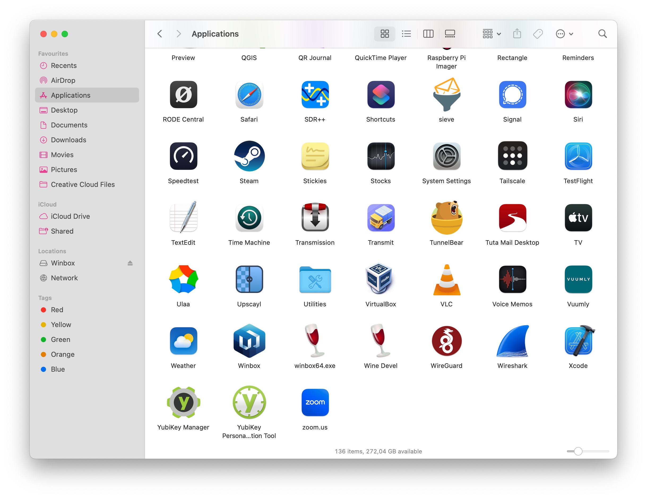Select the Ulaa browser icon
Viewport: 647px width, 498px height.
click(183, 279)
